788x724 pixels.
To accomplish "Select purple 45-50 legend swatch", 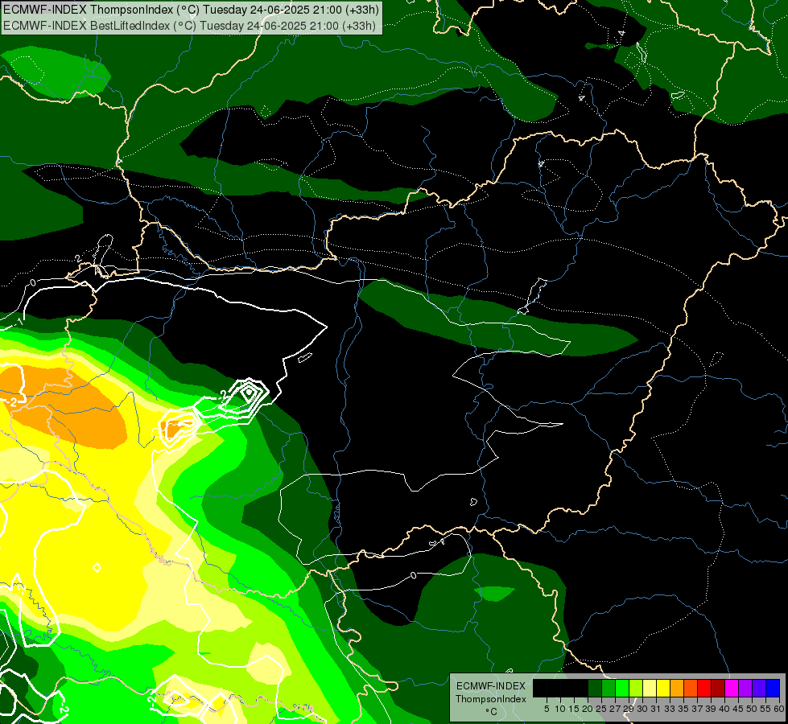I will [745, 688].
